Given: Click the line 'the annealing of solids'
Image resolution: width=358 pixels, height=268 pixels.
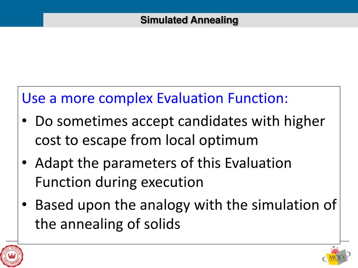Looking at the screenshot, I should (108, 224).
